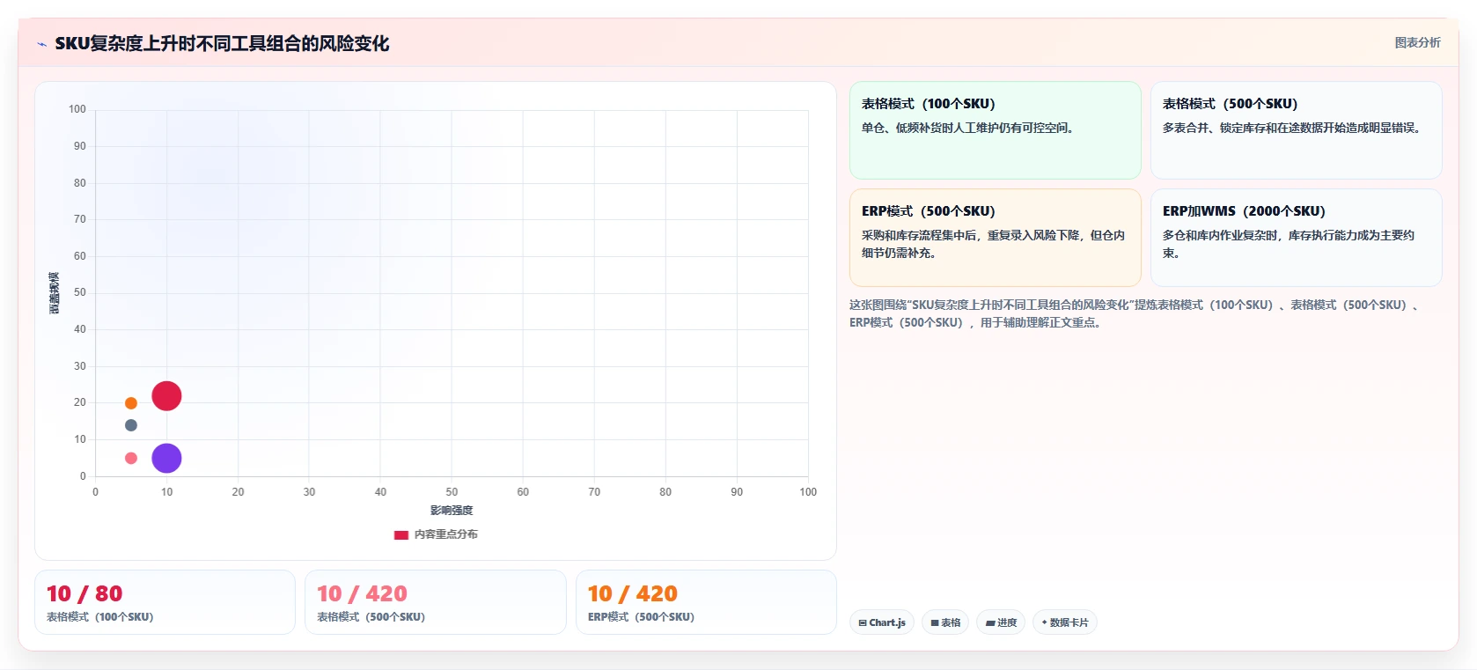Click the ERP模式（500个SKU）caption under the stat

(642, 617)
